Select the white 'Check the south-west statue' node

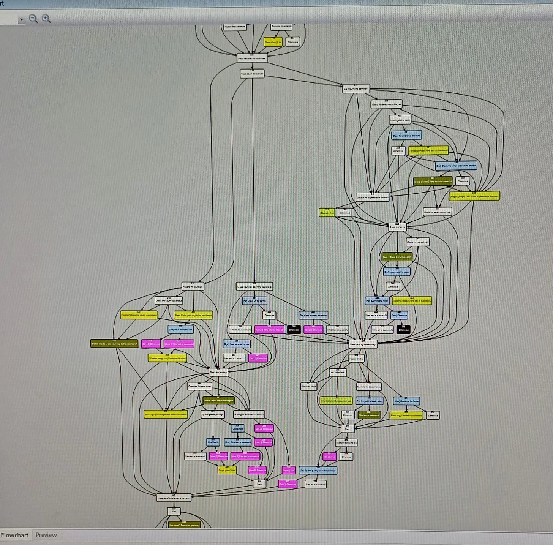coord(169,300)
